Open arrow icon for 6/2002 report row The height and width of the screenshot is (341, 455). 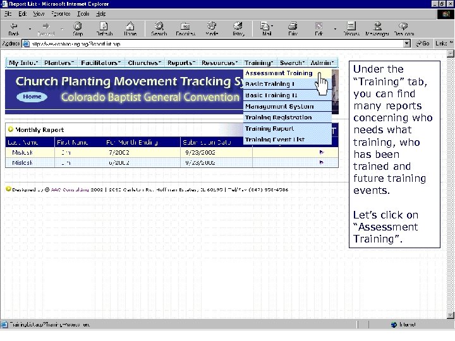(x=322, y=162)
